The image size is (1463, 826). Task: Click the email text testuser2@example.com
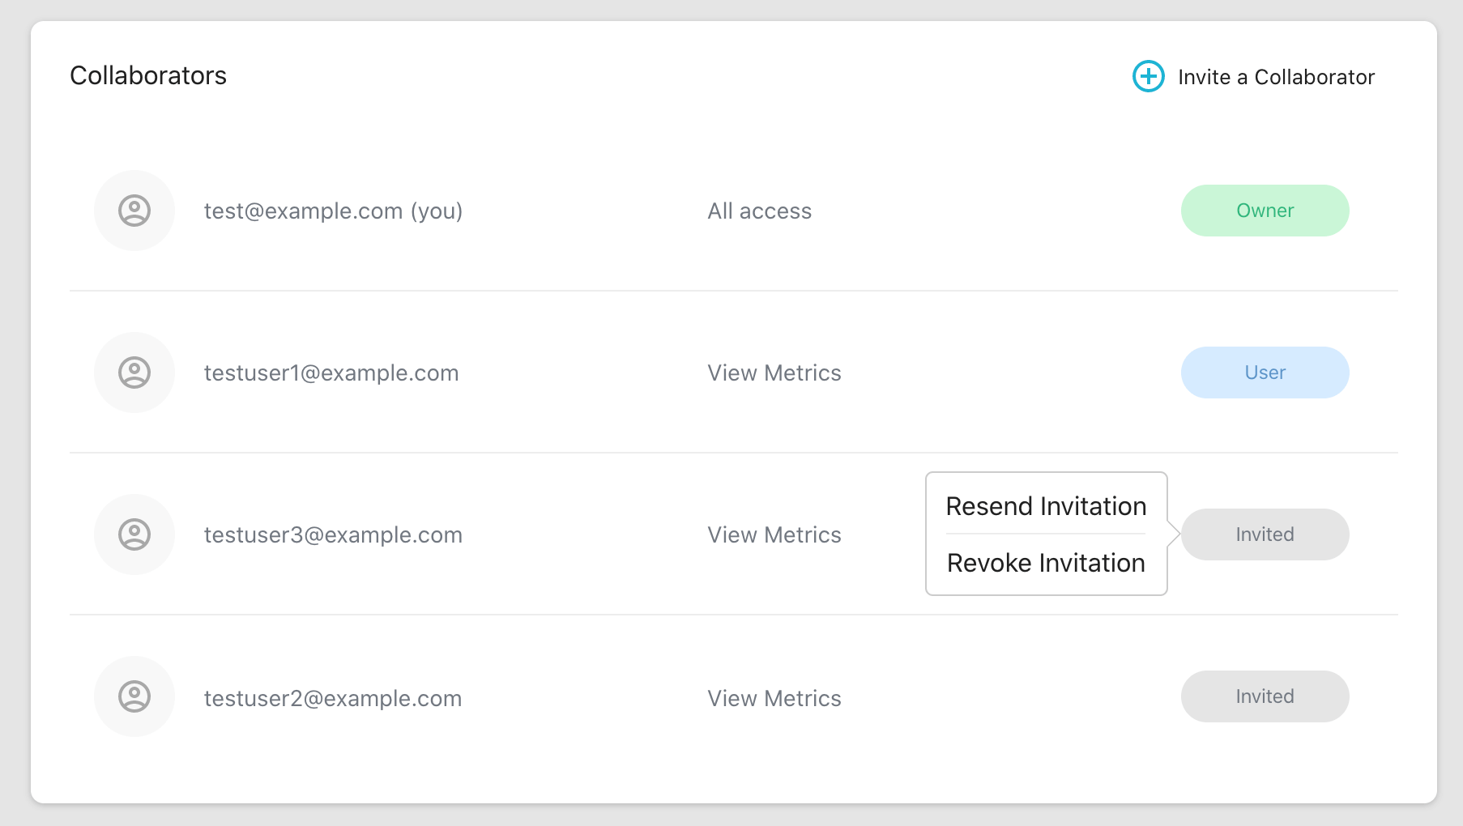pyautogui.click(x=332, y=697)
